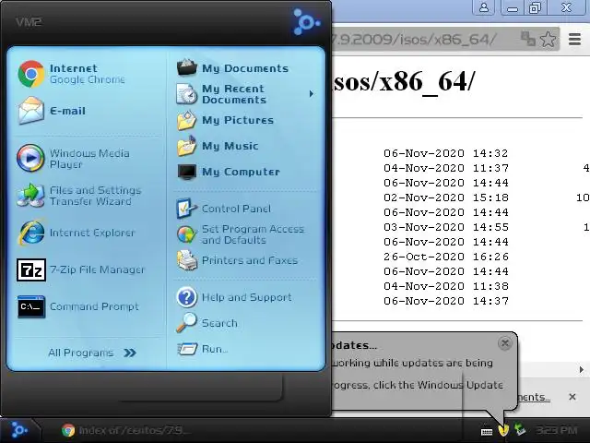This screenshot has height=443, width=590.
Task: Click the VM2 user name in Start menu
Action: tap(29, 22)
